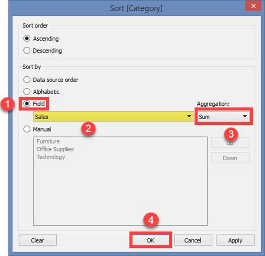Select the Descending sort order option

(27, 51)
